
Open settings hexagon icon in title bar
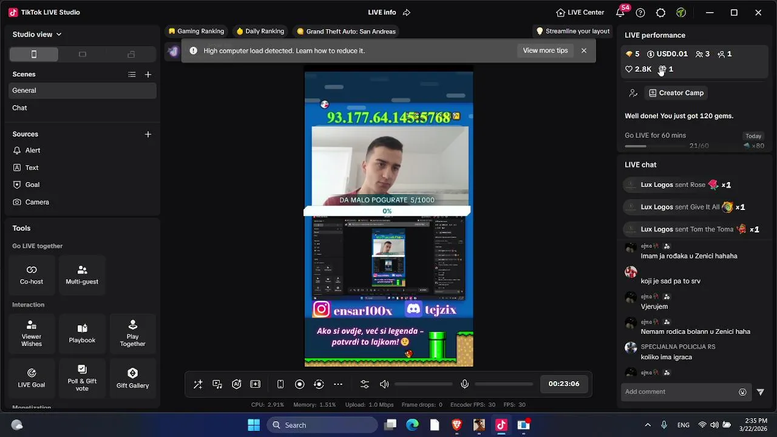click(661, 12)
